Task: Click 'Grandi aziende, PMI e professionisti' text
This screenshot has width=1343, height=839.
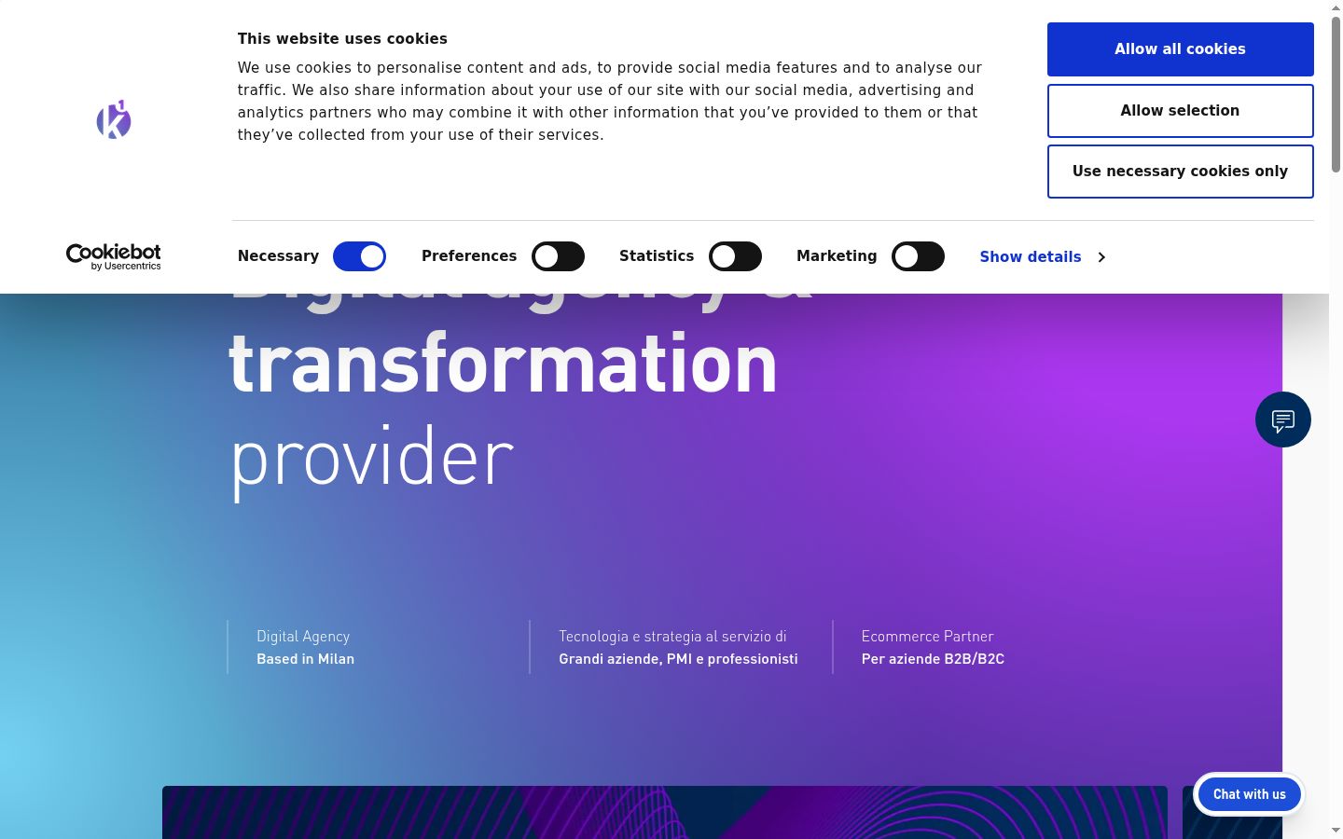Action: tap(678, 659)
